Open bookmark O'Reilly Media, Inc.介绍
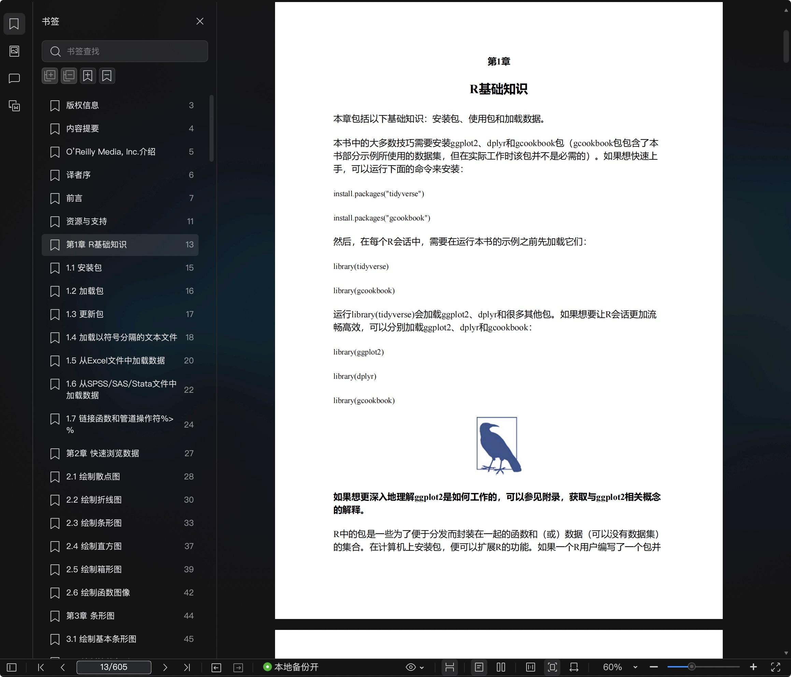The image size is (791, 677). click(120, 152)
